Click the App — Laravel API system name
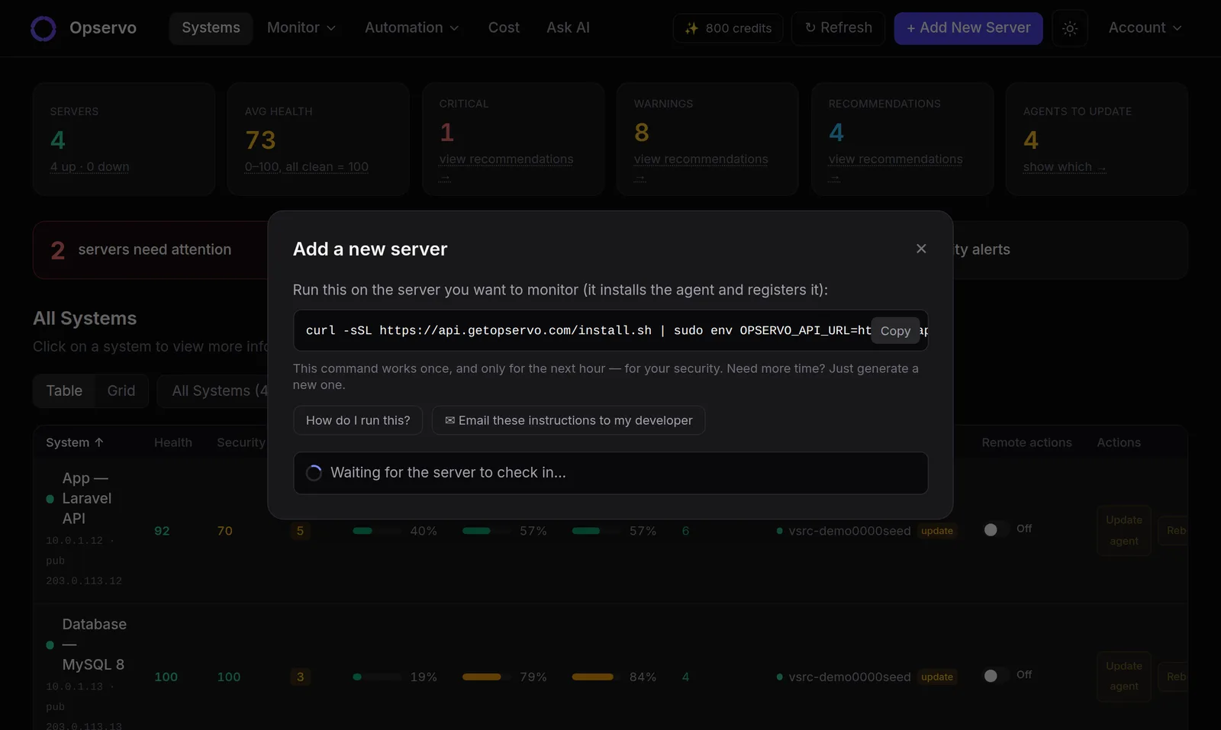 pos(86,498)
